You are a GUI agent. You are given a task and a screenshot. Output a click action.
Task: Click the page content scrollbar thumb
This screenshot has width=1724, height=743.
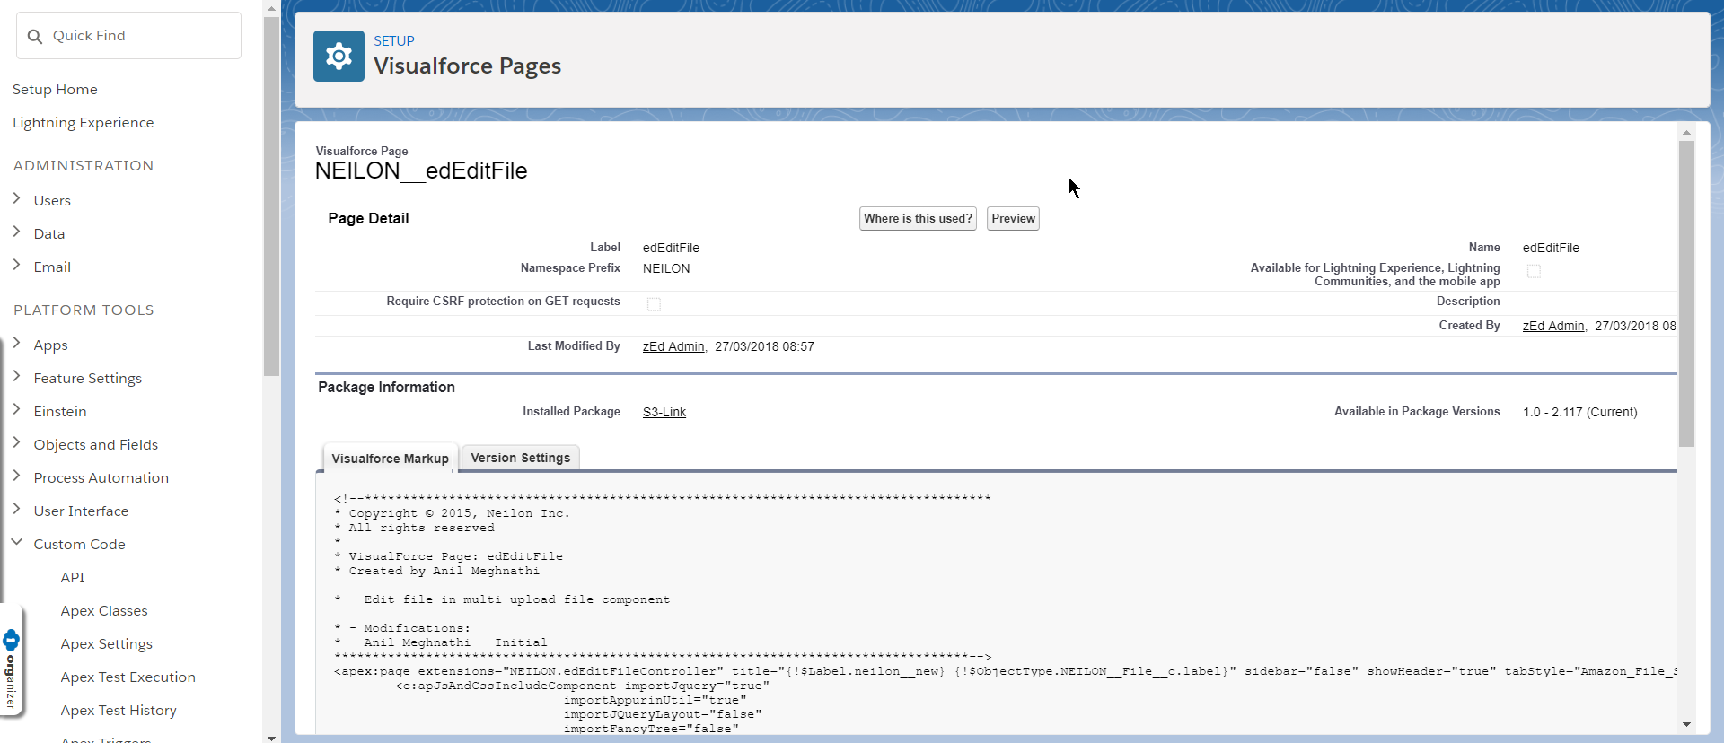pos(1686,293)
